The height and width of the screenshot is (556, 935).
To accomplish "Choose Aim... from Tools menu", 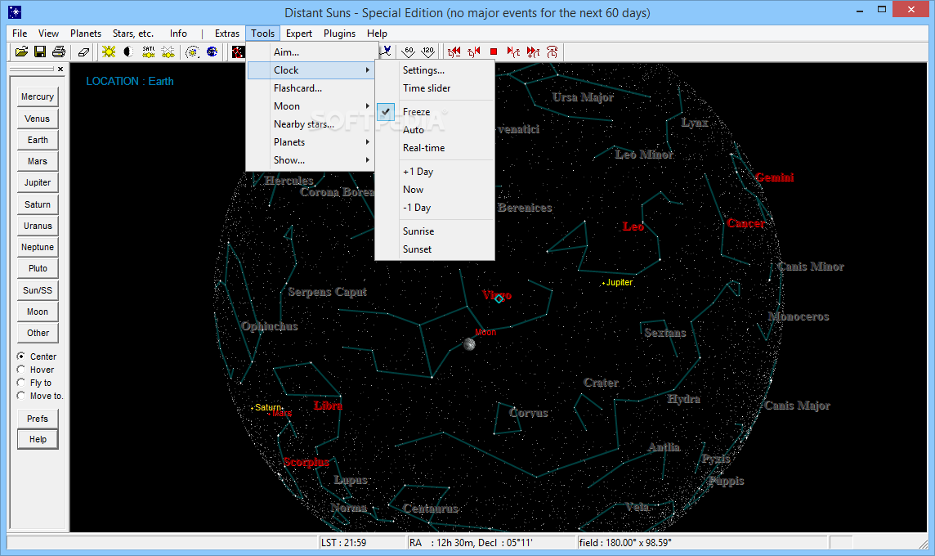I will (311, 52).
